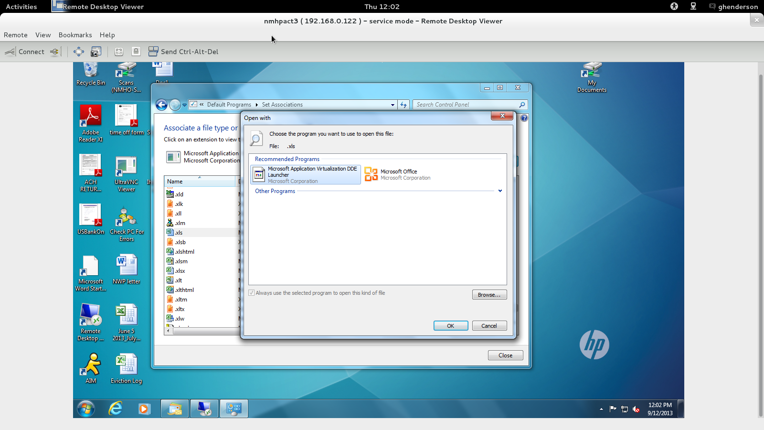
Task: Open the Remote menu
Action: click(x=16, y=35)
